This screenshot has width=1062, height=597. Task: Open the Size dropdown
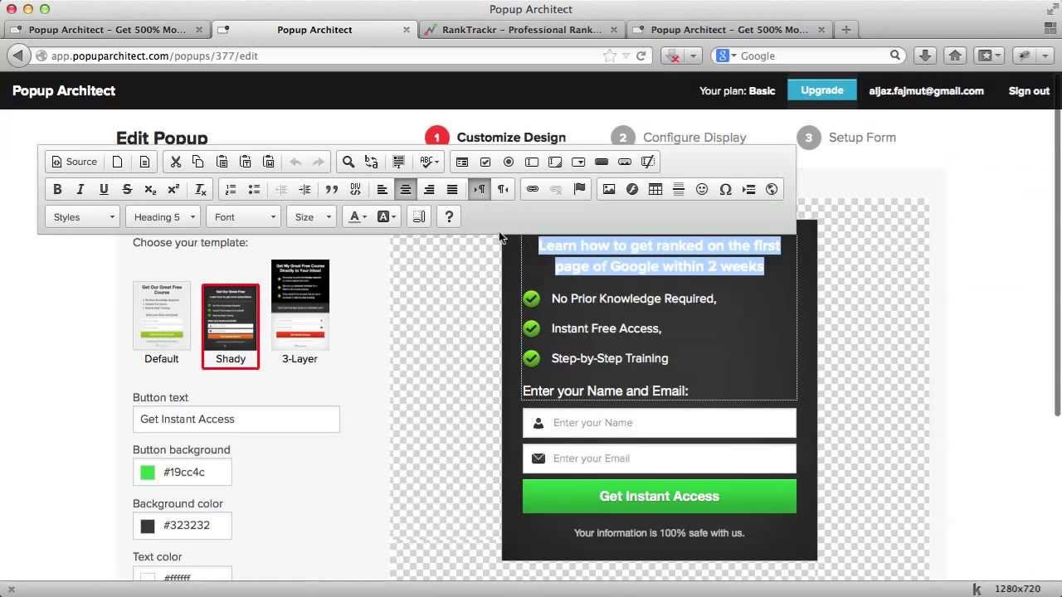pos(312,217)
